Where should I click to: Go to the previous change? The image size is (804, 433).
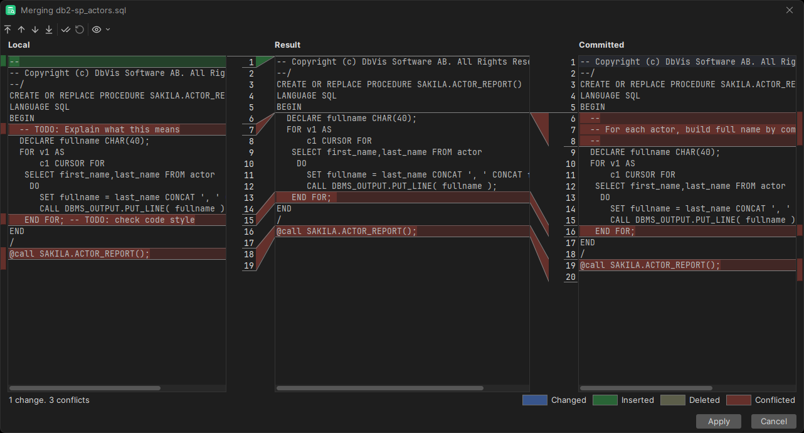[21, 29]
